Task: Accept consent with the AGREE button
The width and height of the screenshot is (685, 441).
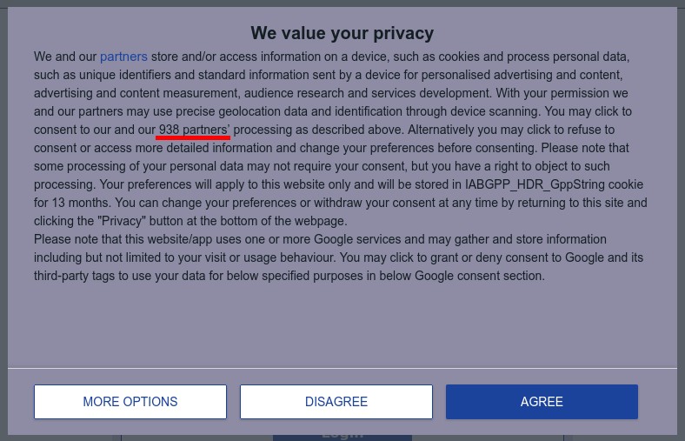Action: pyautogui.click(x=542, y=402)
